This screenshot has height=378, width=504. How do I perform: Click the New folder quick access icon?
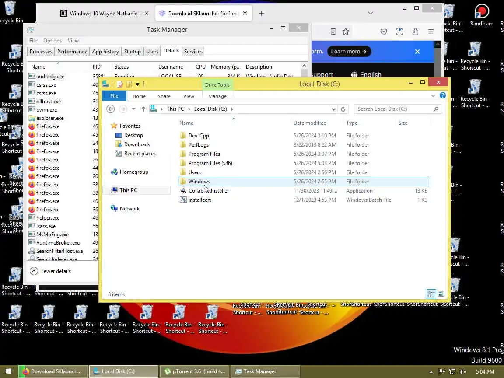pyautogui.click(x=129, y=84)
